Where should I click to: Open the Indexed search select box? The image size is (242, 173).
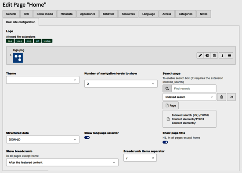[x=189, y=97]
